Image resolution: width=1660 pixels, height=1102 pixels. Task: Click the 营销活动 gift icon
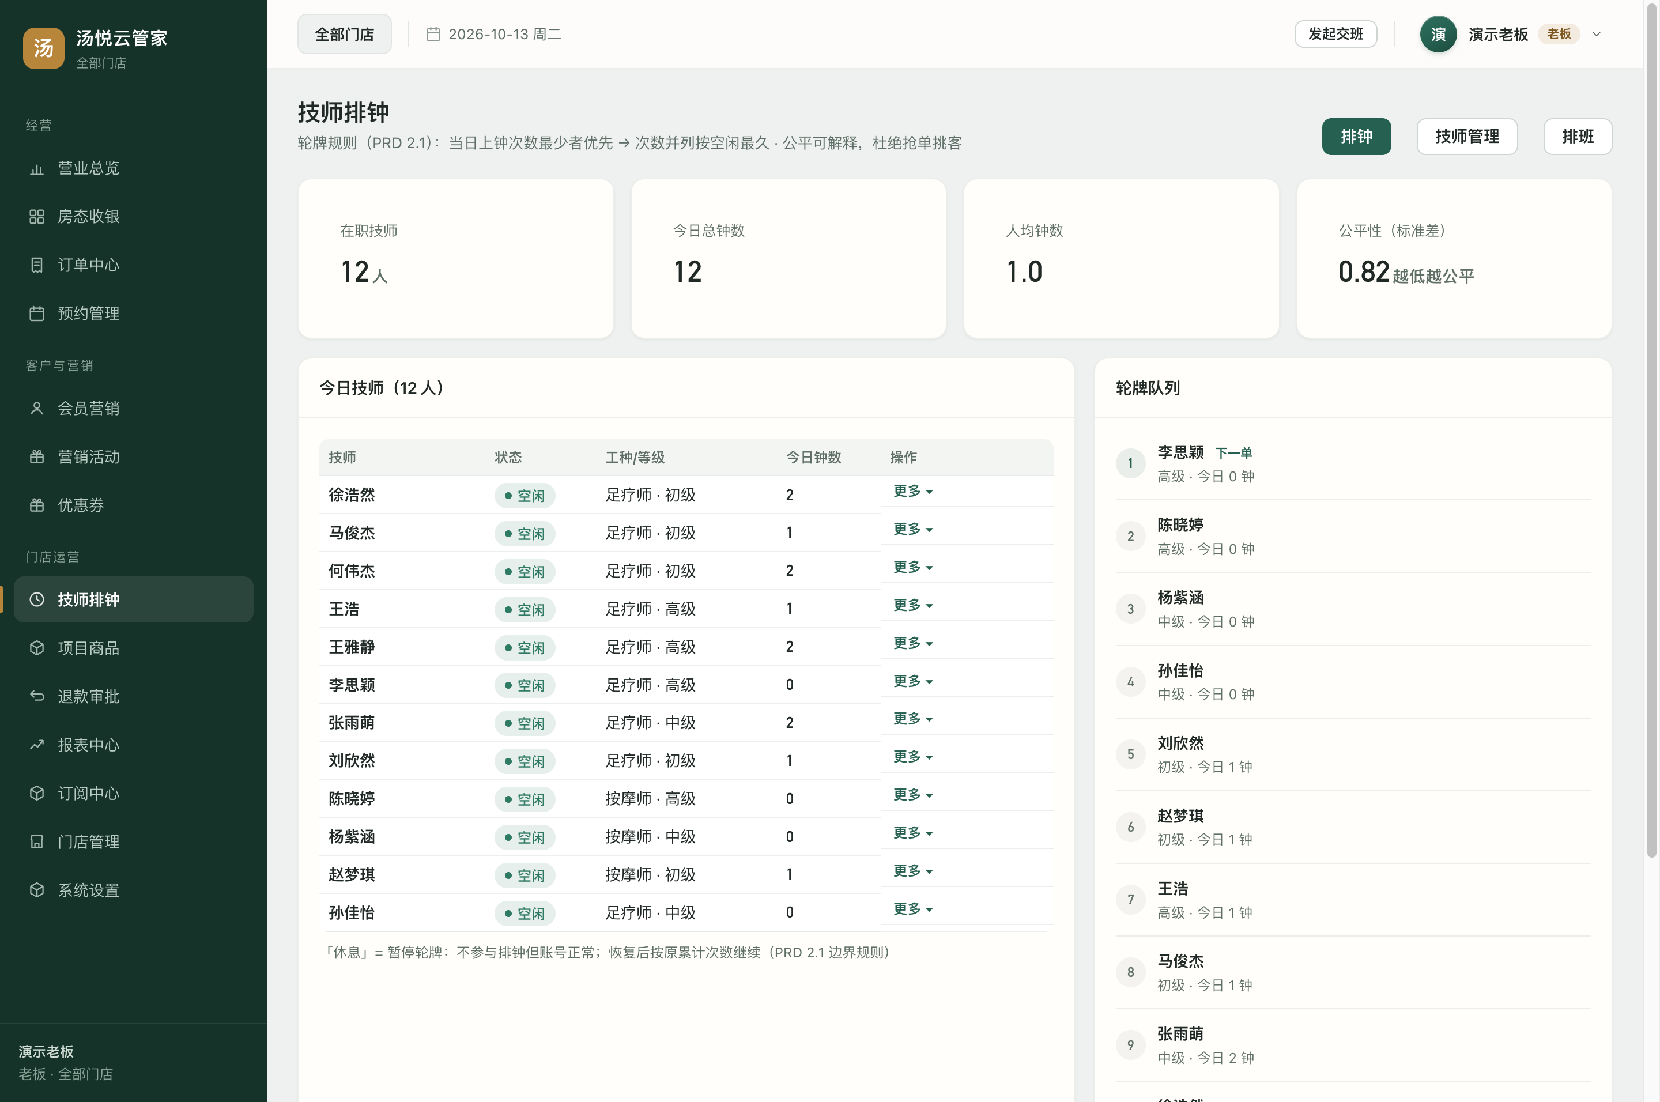pos(36,457)
